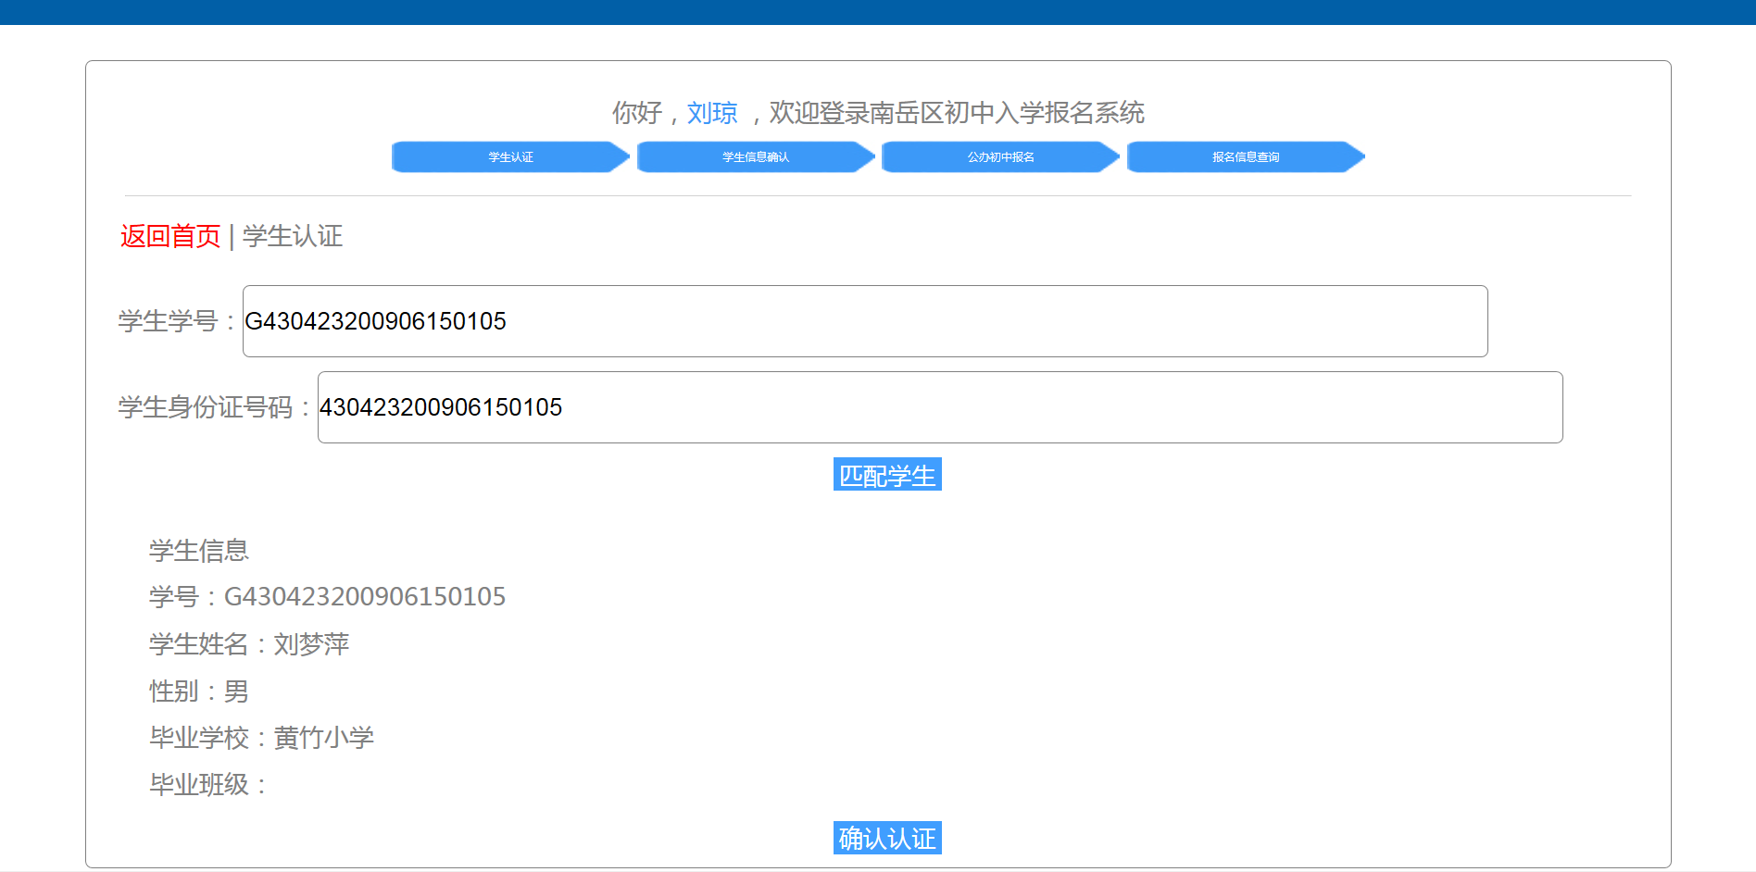
Task: Click the 毕业学校 黄竹小学 line
Action: [x=261, y=738]
